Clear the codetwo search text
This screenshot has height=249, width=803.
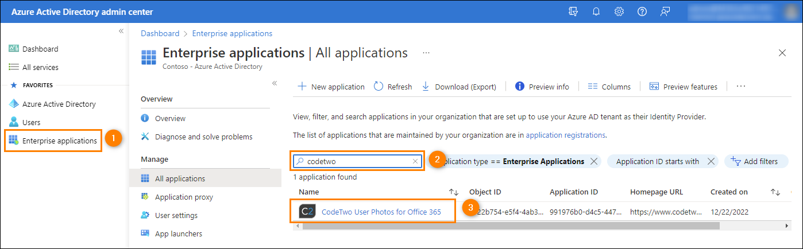pyautogui.click(x=415, y=161)
